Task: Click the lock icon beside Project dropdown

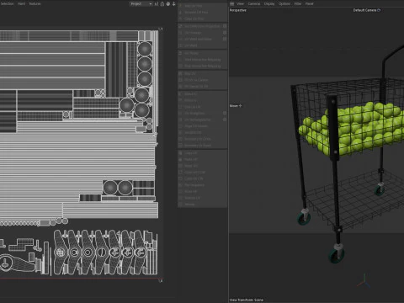Action: coord(162,3)
